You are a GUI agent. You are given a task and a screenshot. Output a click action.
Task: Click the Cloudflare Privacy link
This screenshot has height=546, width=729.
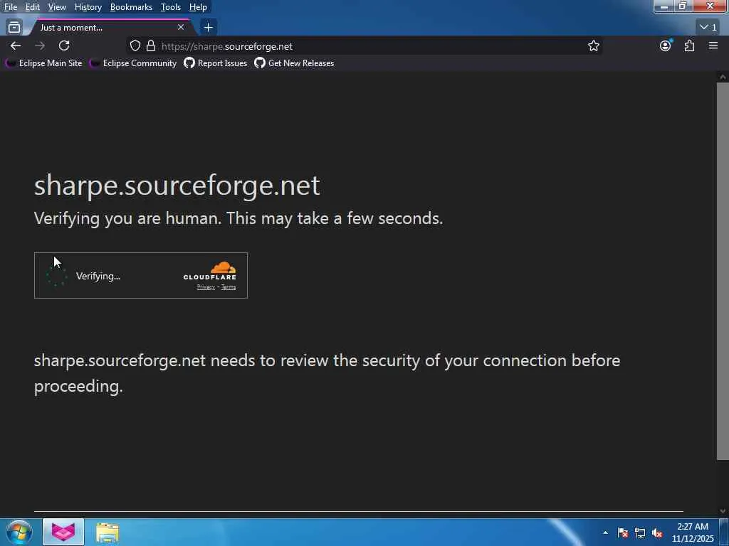[x=206, y=287]
